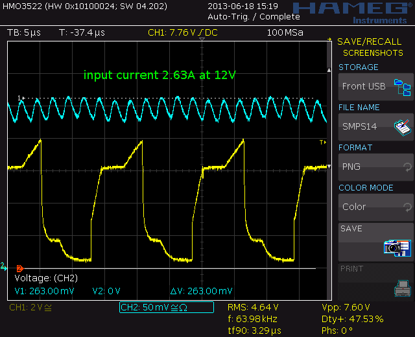Screen dimensions: 415x337
Task: Open the Front USB storage folder icon
Action: click(x=402, y=87)
